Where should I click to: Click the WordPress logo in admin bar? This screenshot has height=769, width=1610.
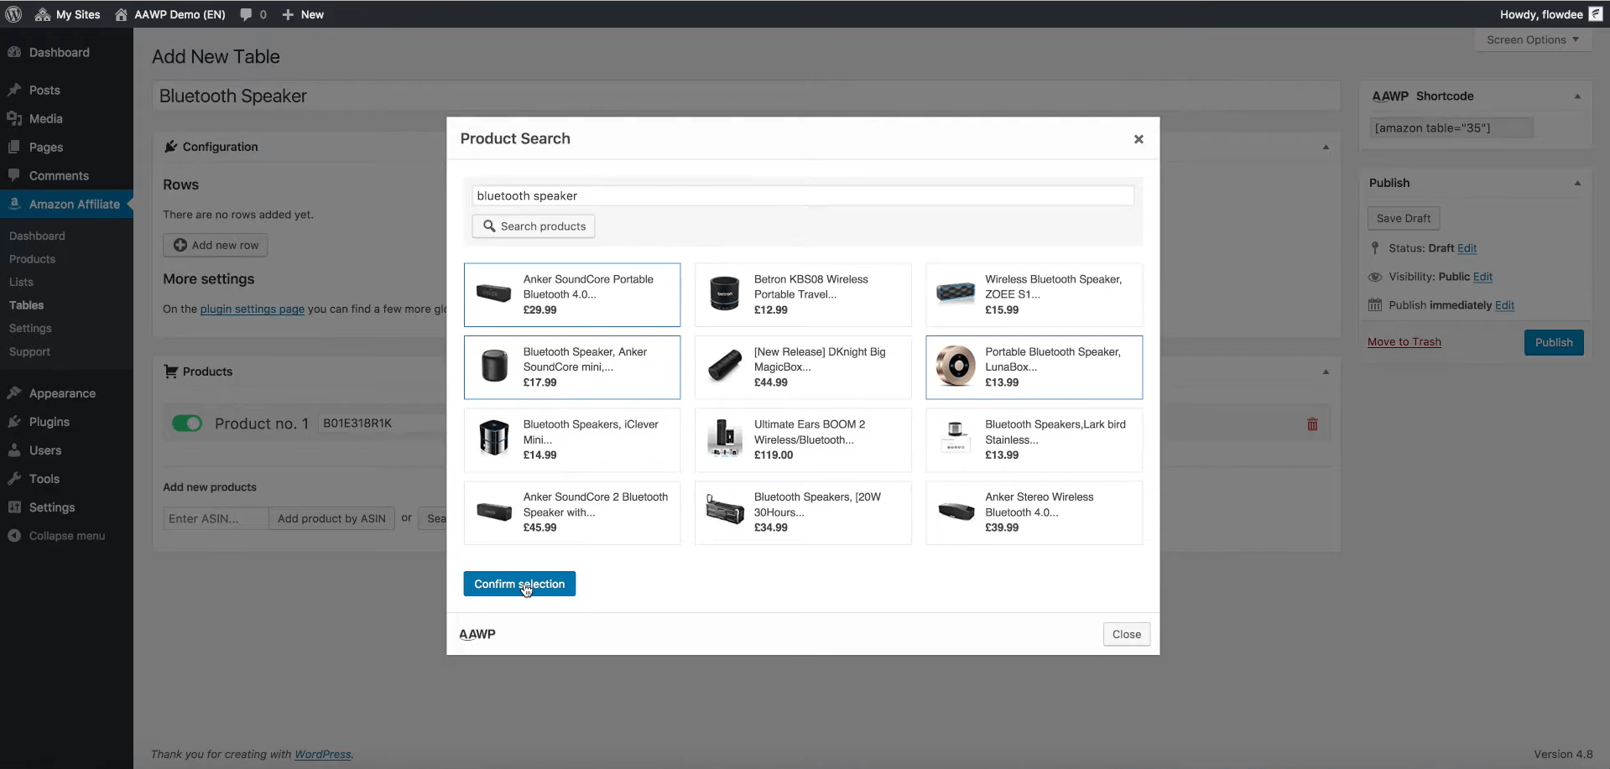(x=13, y=14)
